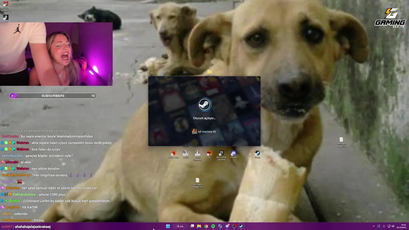Launch the EA app desktop shortcut

tap(209, 155)
